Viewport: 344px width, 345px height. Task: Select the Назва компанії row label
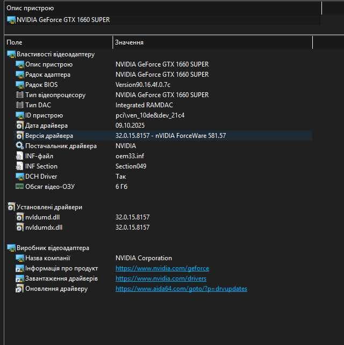(48, 258)
